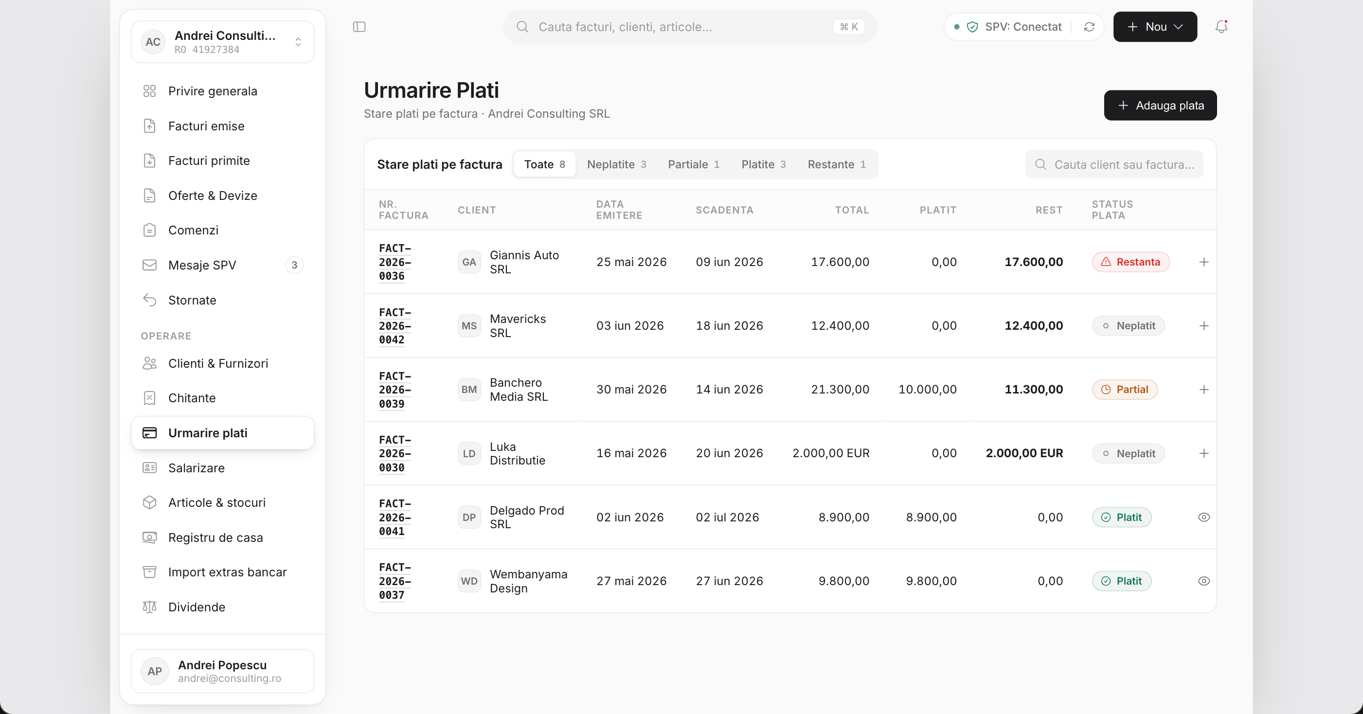Click the Restanta status badge

pos(1130,262)
